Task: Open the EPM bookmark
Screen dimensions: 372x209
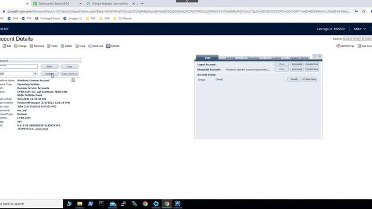Action: pos(13,19)
